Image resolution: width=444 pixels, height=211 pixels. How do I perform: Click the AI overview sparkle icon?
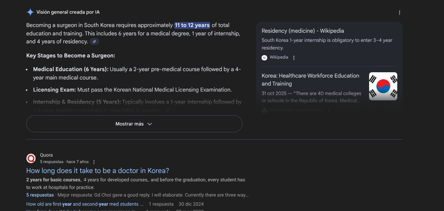pyautogui.click(x=30, y=12)
